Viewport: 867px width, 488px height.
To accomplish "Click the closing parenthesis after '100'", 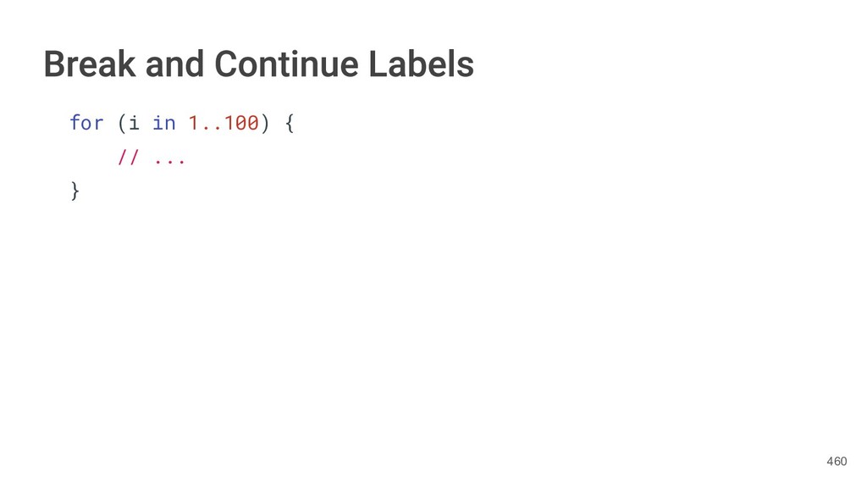I will tap(265, 124).
